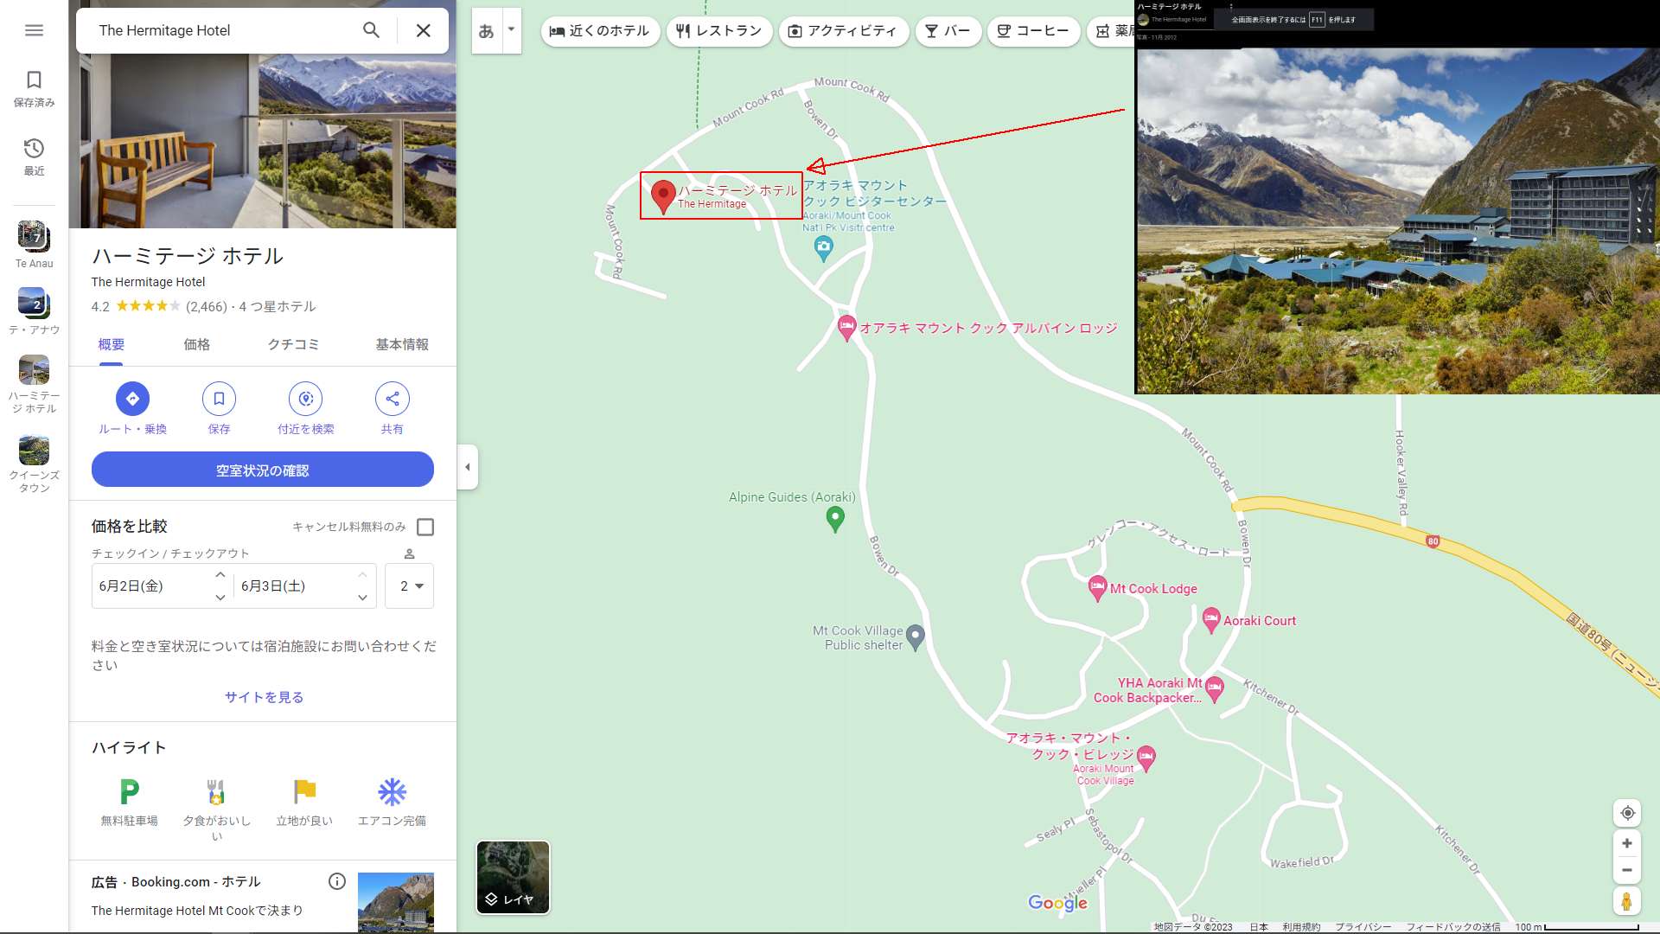
Task: Switch to the クチコミ tab
Action: (293, 344)
